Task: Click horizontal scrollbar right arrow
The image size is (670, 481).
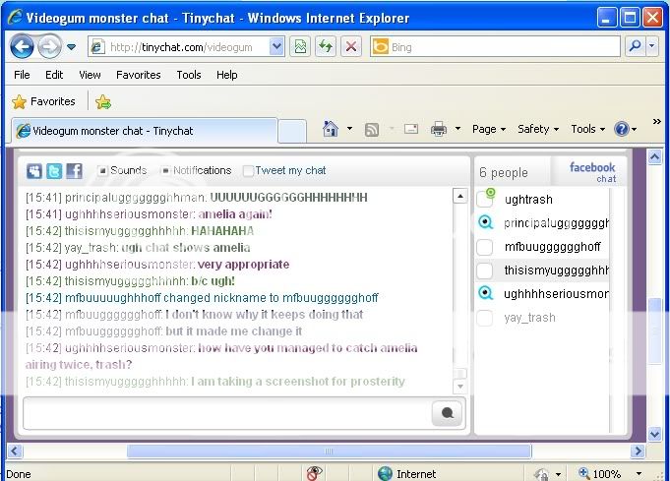Action: point(638,451)
